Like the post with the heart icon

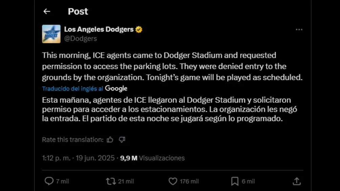173,181
